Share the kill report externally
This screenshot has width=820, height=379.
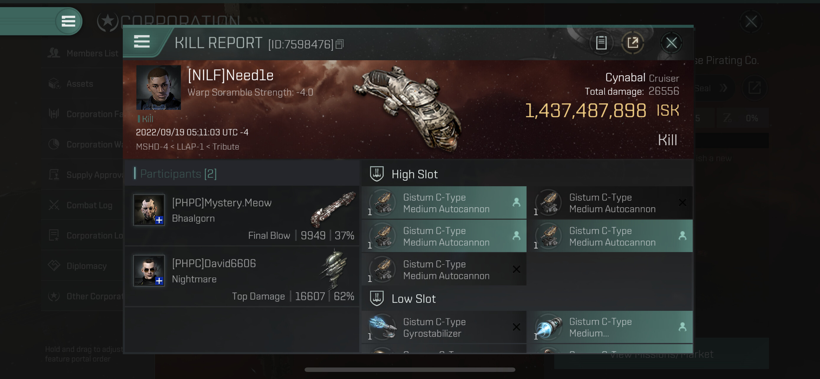tap(633, 43)
